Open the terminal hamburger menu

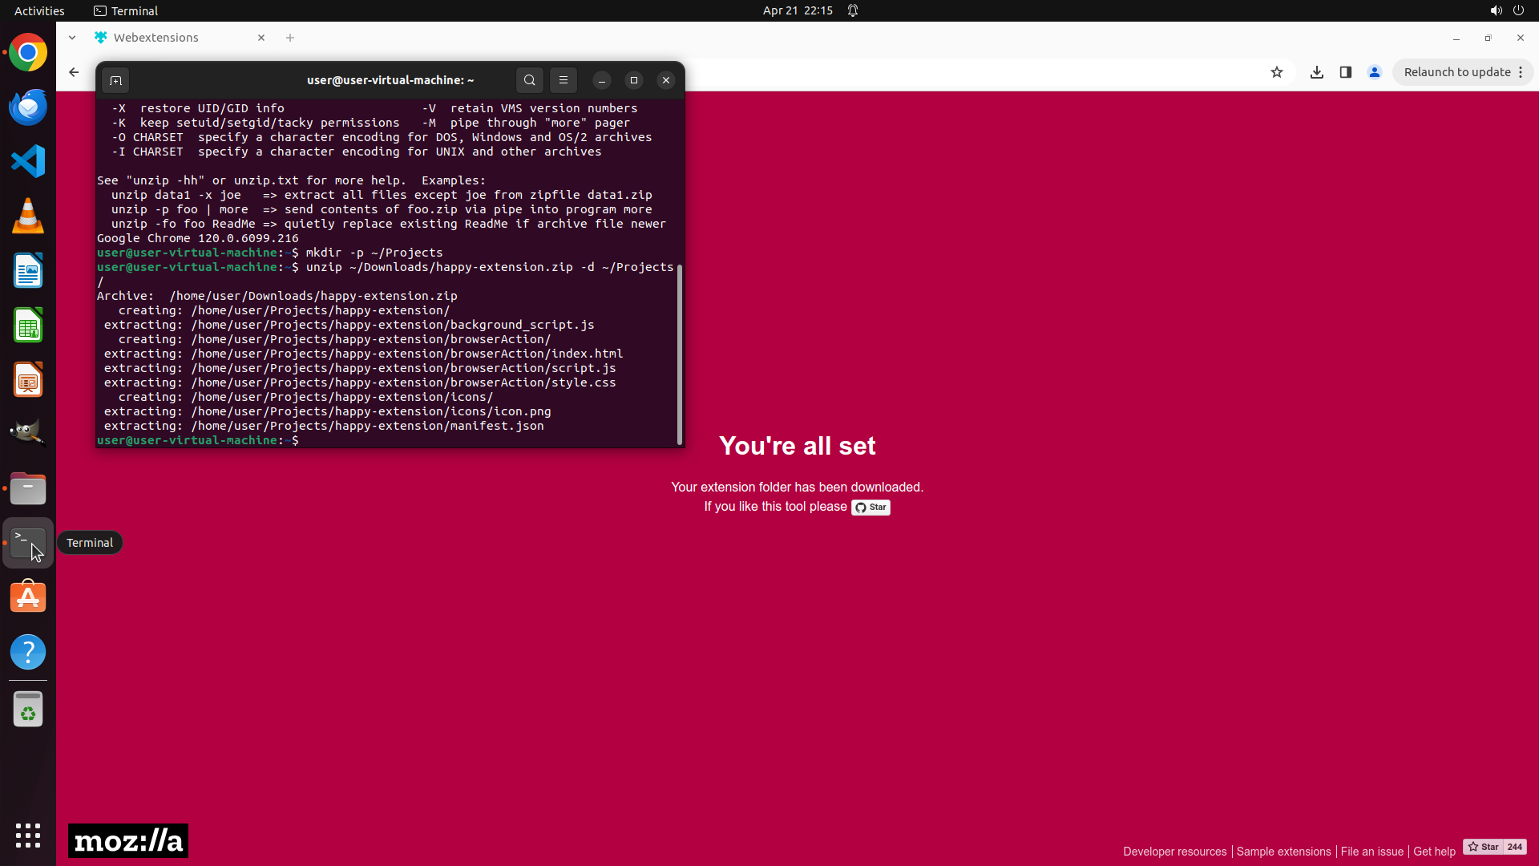[x=563, y=80]
